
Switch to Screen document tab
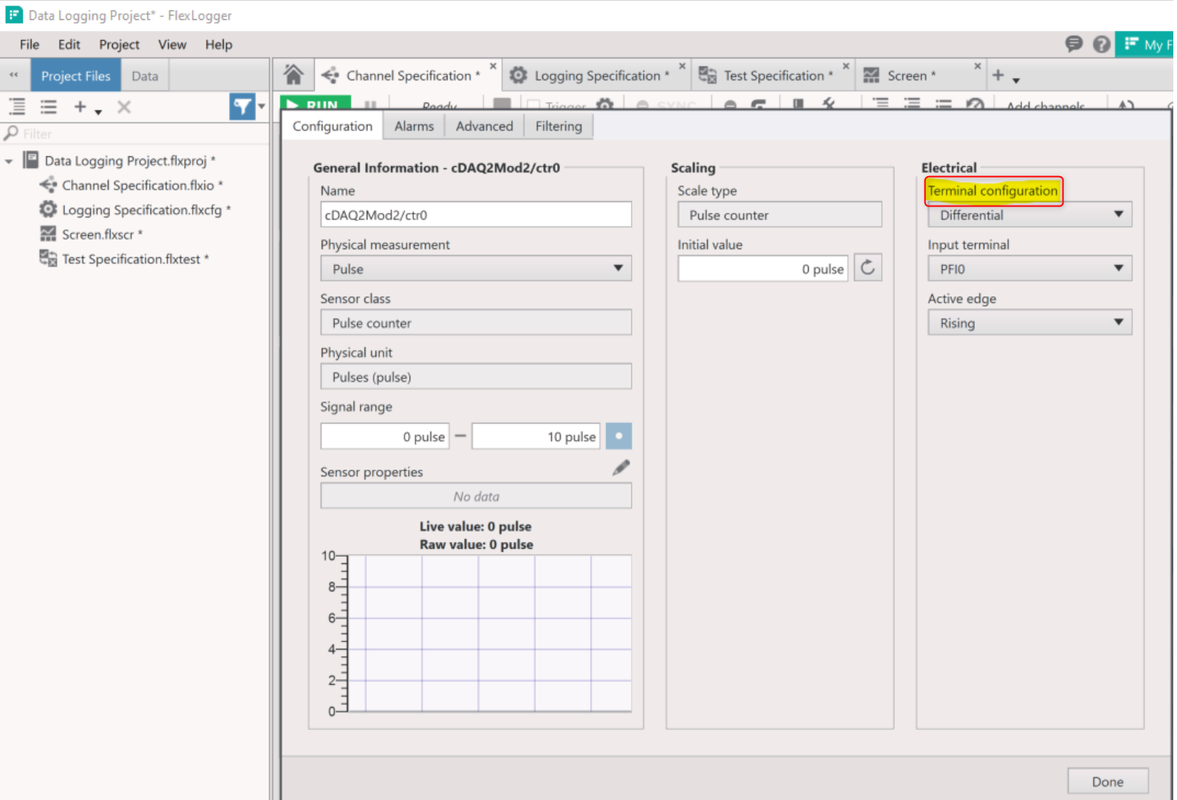tap(921, 75)
